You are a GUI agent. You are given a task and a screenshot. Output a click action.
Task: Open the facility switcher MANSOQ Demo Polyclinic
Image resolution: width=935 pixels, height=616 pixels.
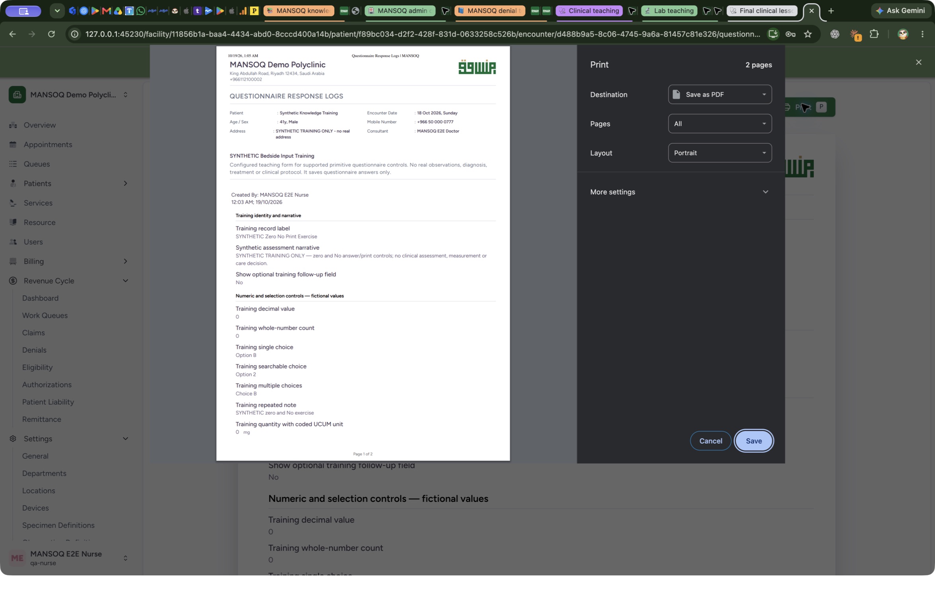point(69,95)
